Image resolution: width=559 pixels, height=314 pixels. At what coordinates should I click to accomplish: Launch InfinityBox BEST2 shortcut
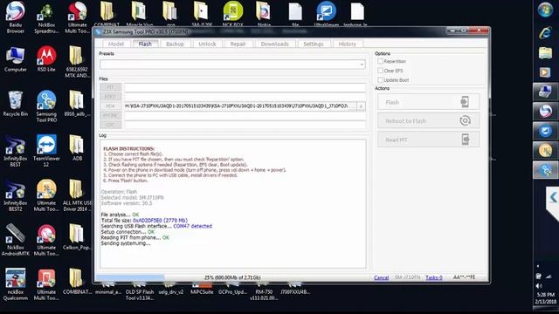click(16, 195)
